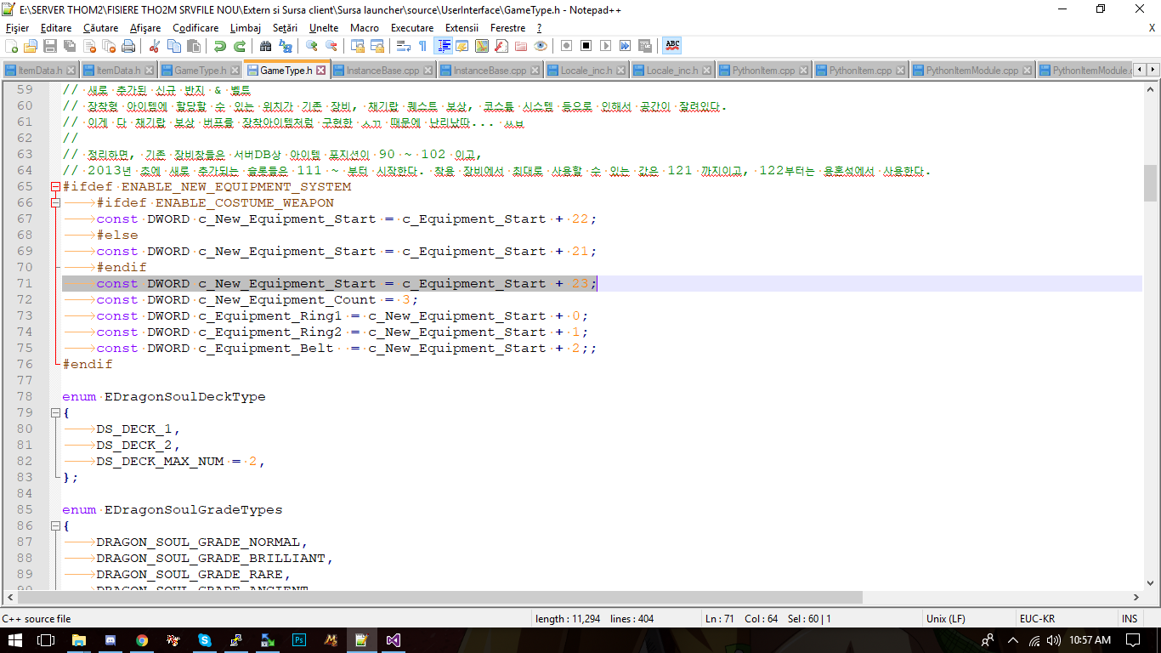Open Photoshop from the taskbar
The image size is (1161, 653).
pyautogui.click(x=299, y=640)
